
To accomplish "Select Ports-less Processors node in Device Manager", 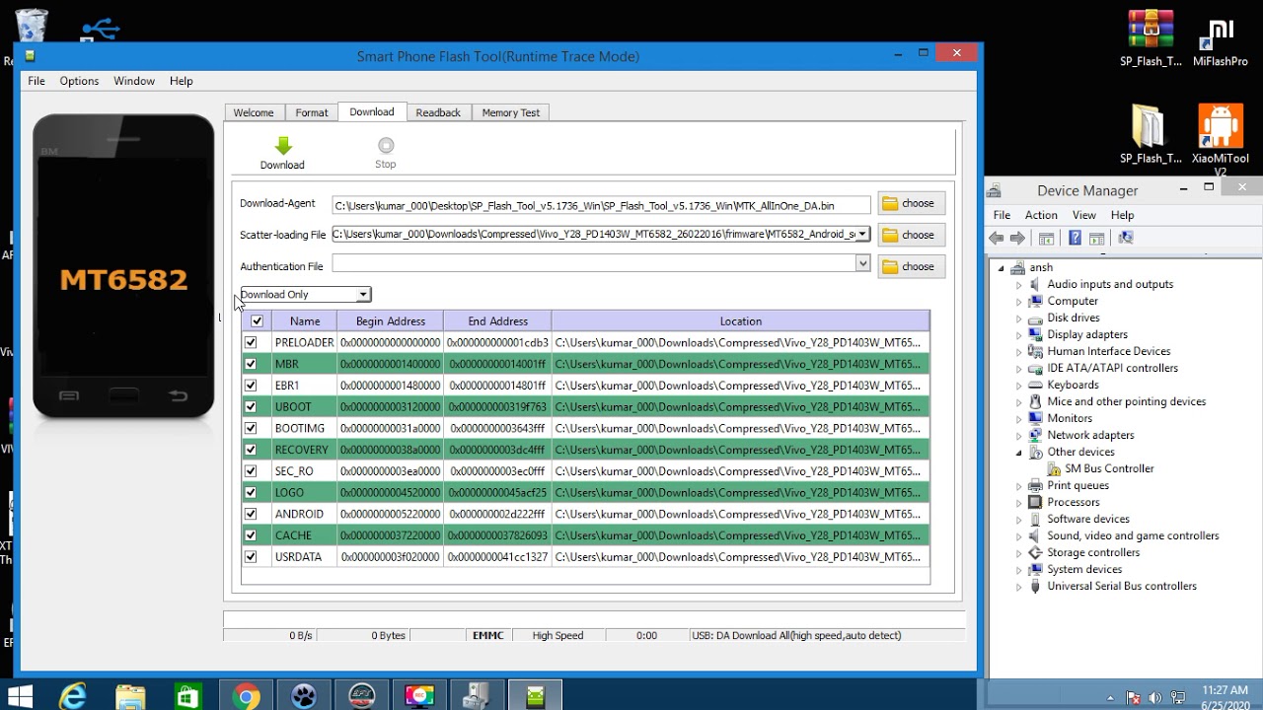I will [x=1074, y=502].
